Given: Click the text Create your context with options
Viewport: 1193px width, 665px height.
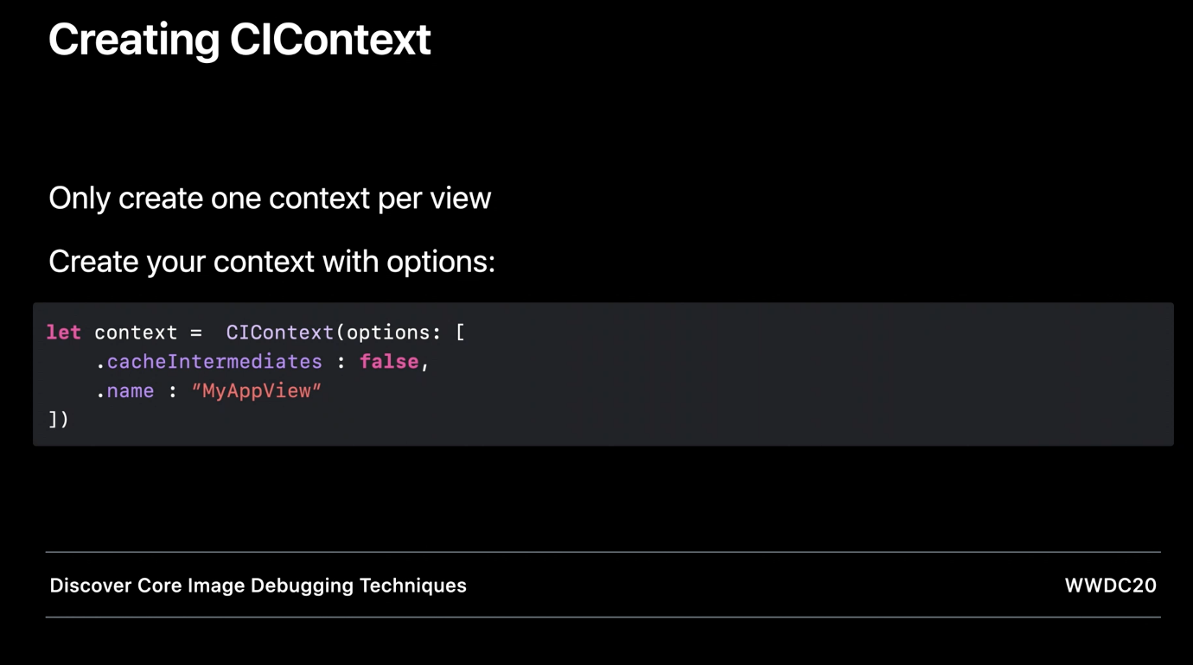Looking at the screenshot, I should (x=271, y=262).
